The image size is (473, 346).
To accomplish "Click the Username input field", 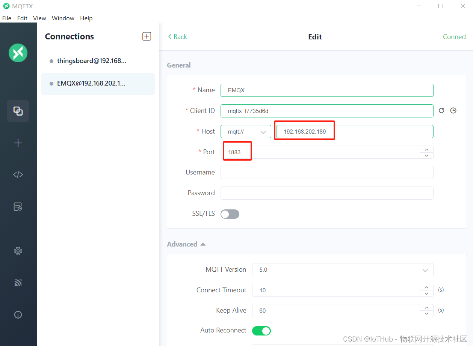I will [x=327, y=173].
